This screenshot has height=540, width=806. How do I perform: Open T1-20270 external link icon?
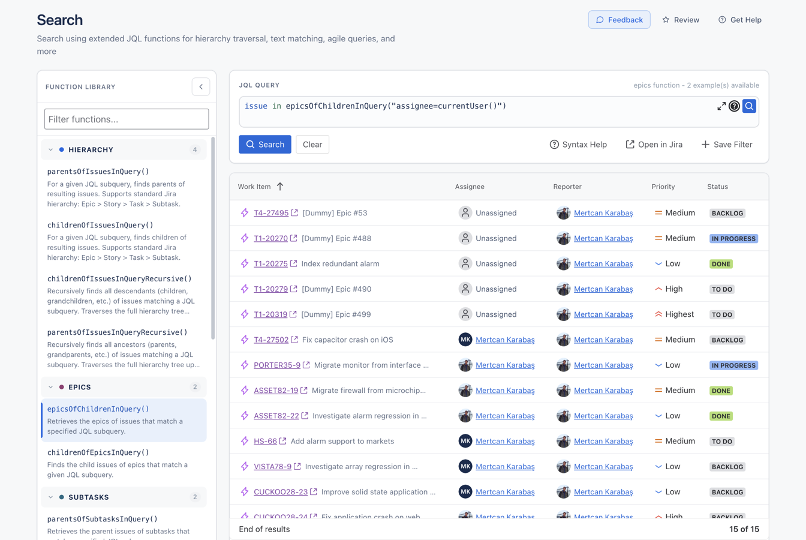294,238
